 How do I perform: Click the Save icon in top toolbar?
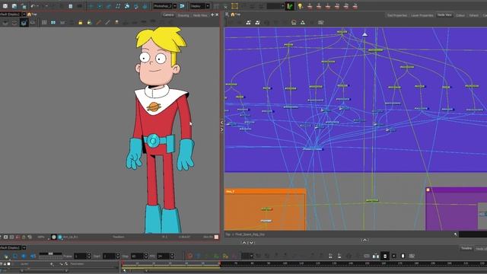[14, 6]
